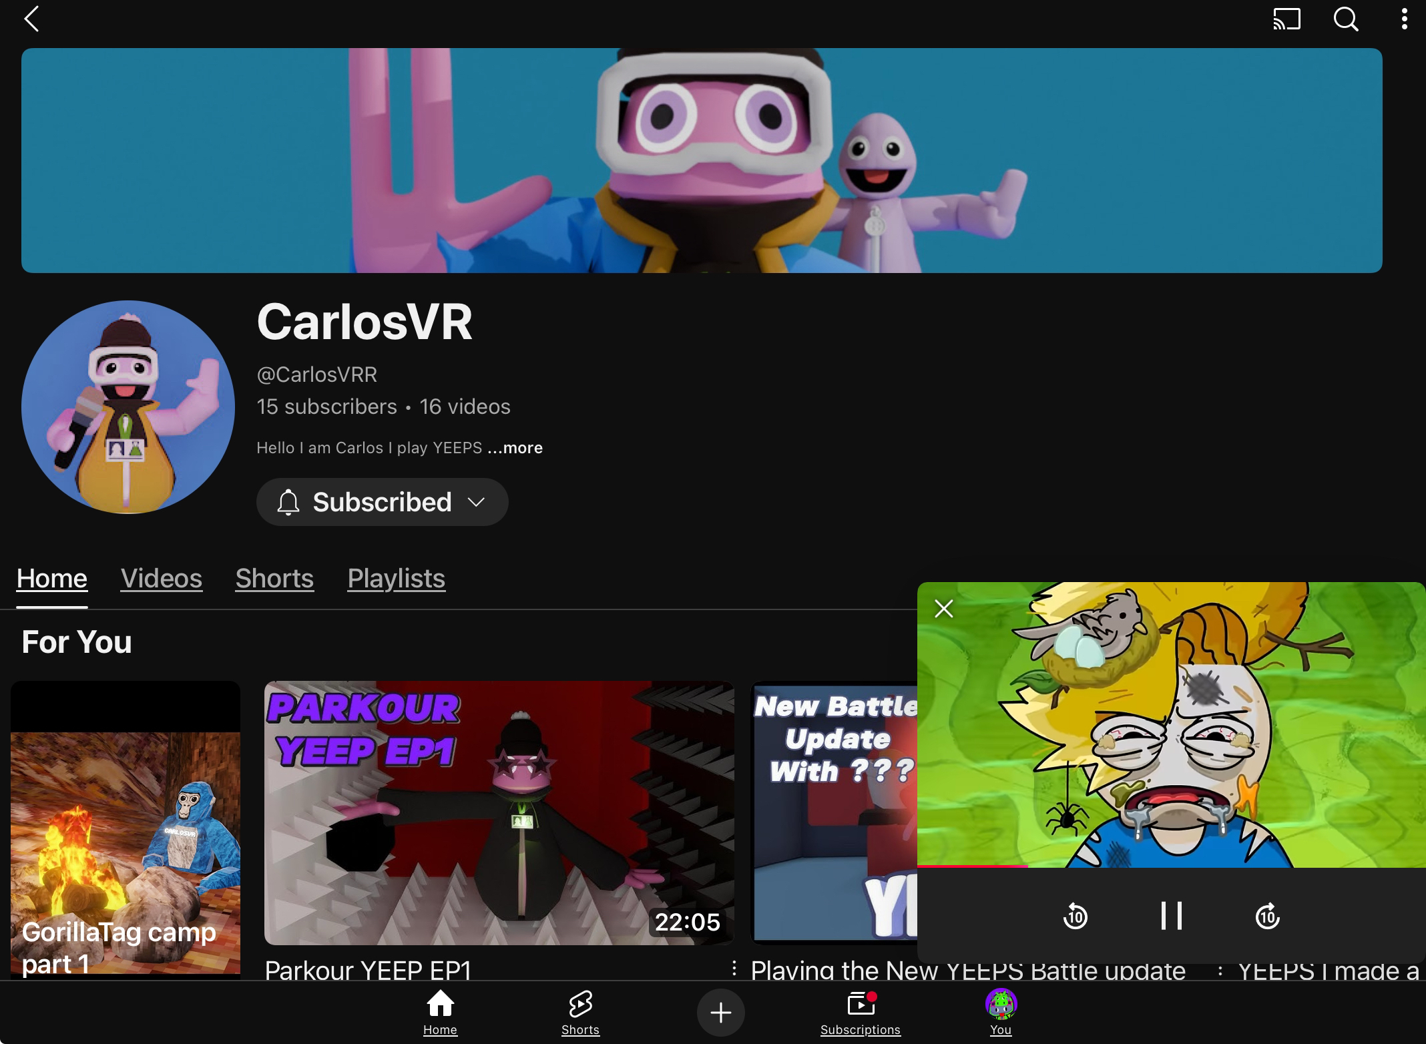
Task: Skip forward 10 seconds in the miniplayer
Action: [x=1267, y=916]
